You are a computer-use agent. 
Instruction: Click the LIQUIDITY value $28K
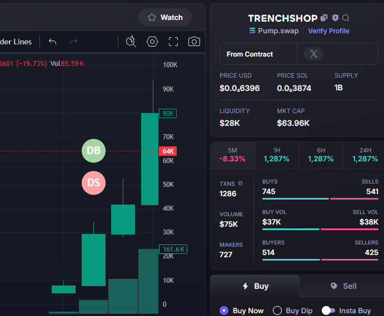coord(230,123)
